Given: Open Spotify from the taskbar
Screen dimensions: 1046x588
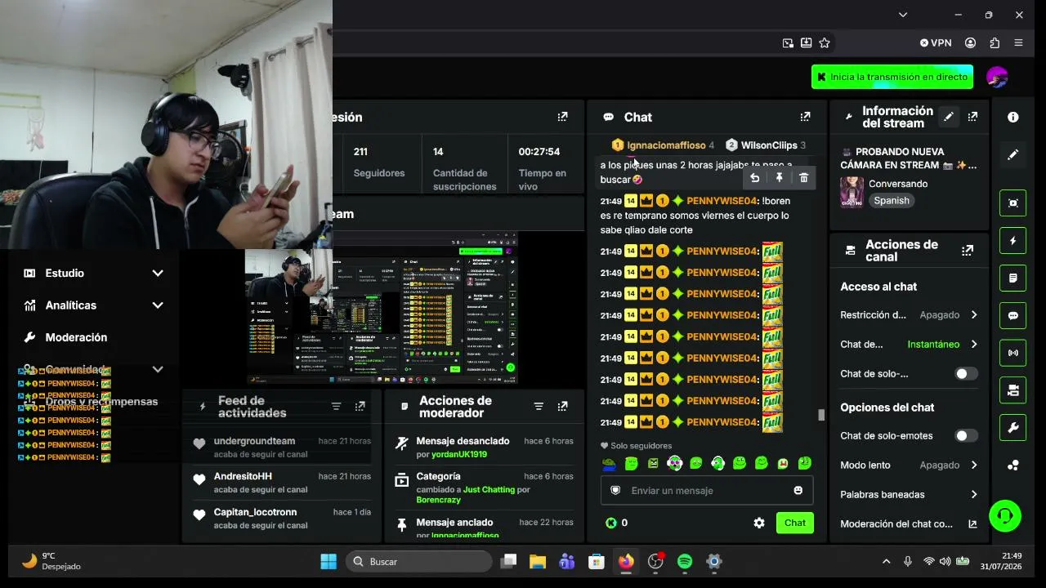Looking at the screenshot, I should (685, 561).
